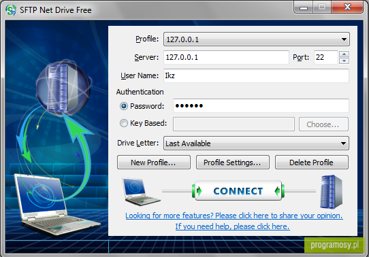Click the CONNECT button

pos(238,191)
